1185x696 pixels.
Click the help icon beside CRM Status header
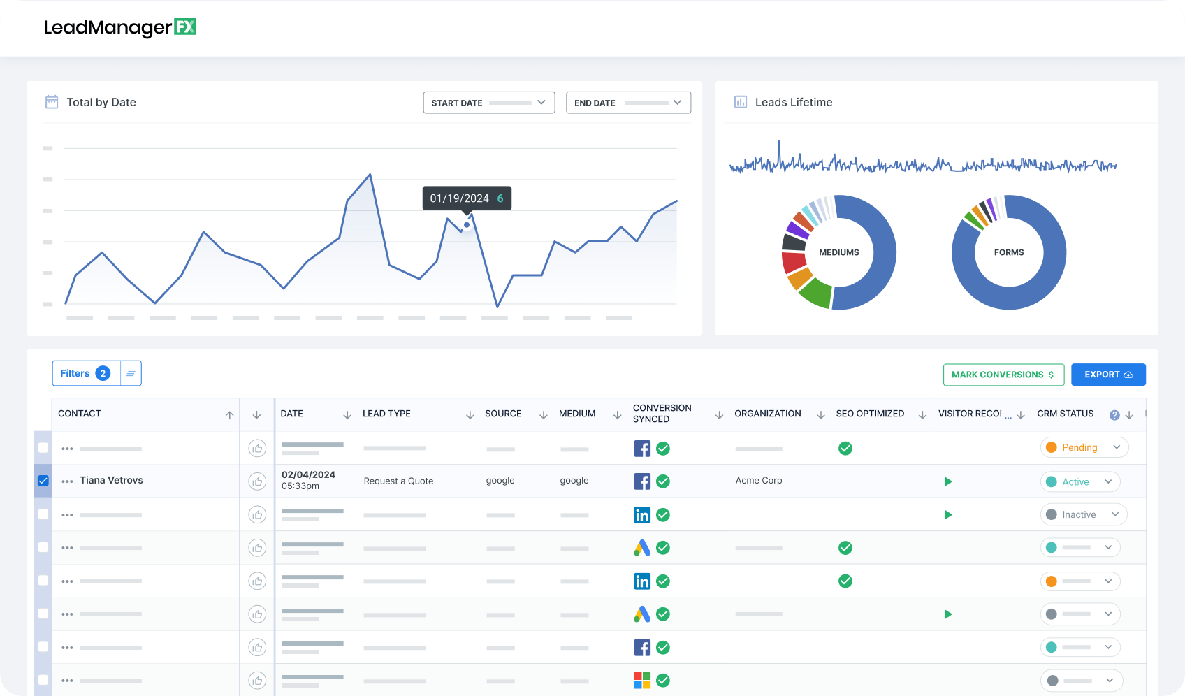(x=1114, y=414)
